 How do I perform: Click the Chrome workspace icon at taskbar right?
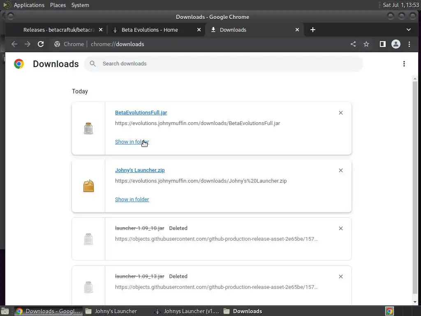pyautogui.click(x=389, y=311)
